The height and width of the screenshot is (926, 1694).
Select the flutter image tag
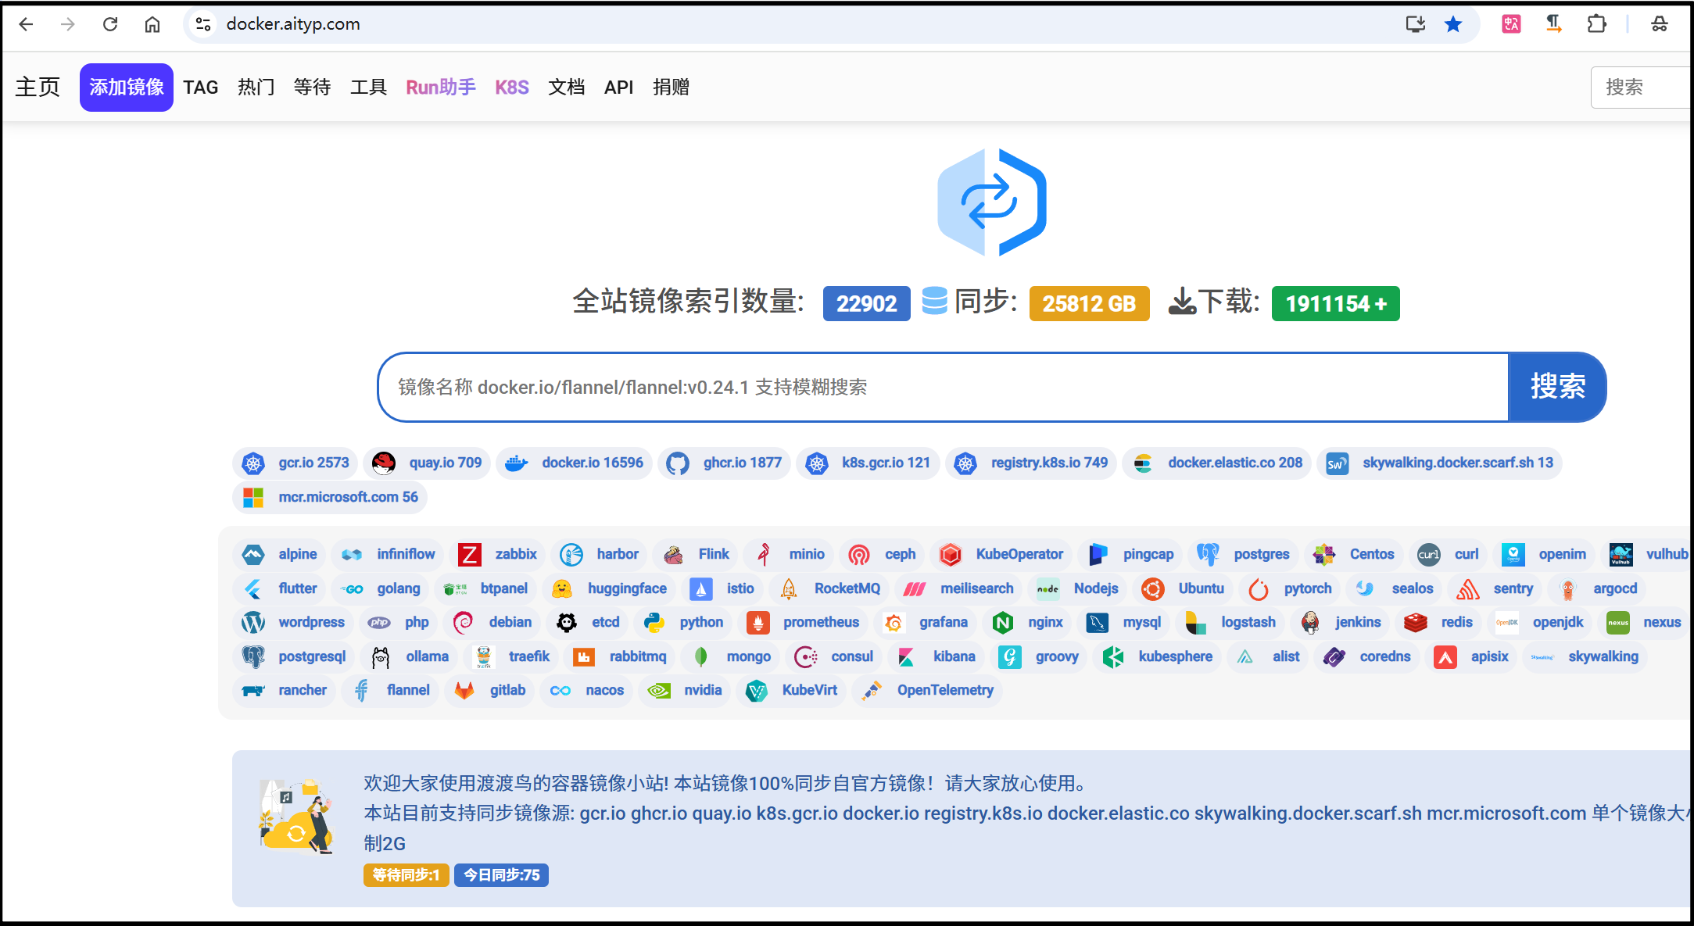pos(280,589)
